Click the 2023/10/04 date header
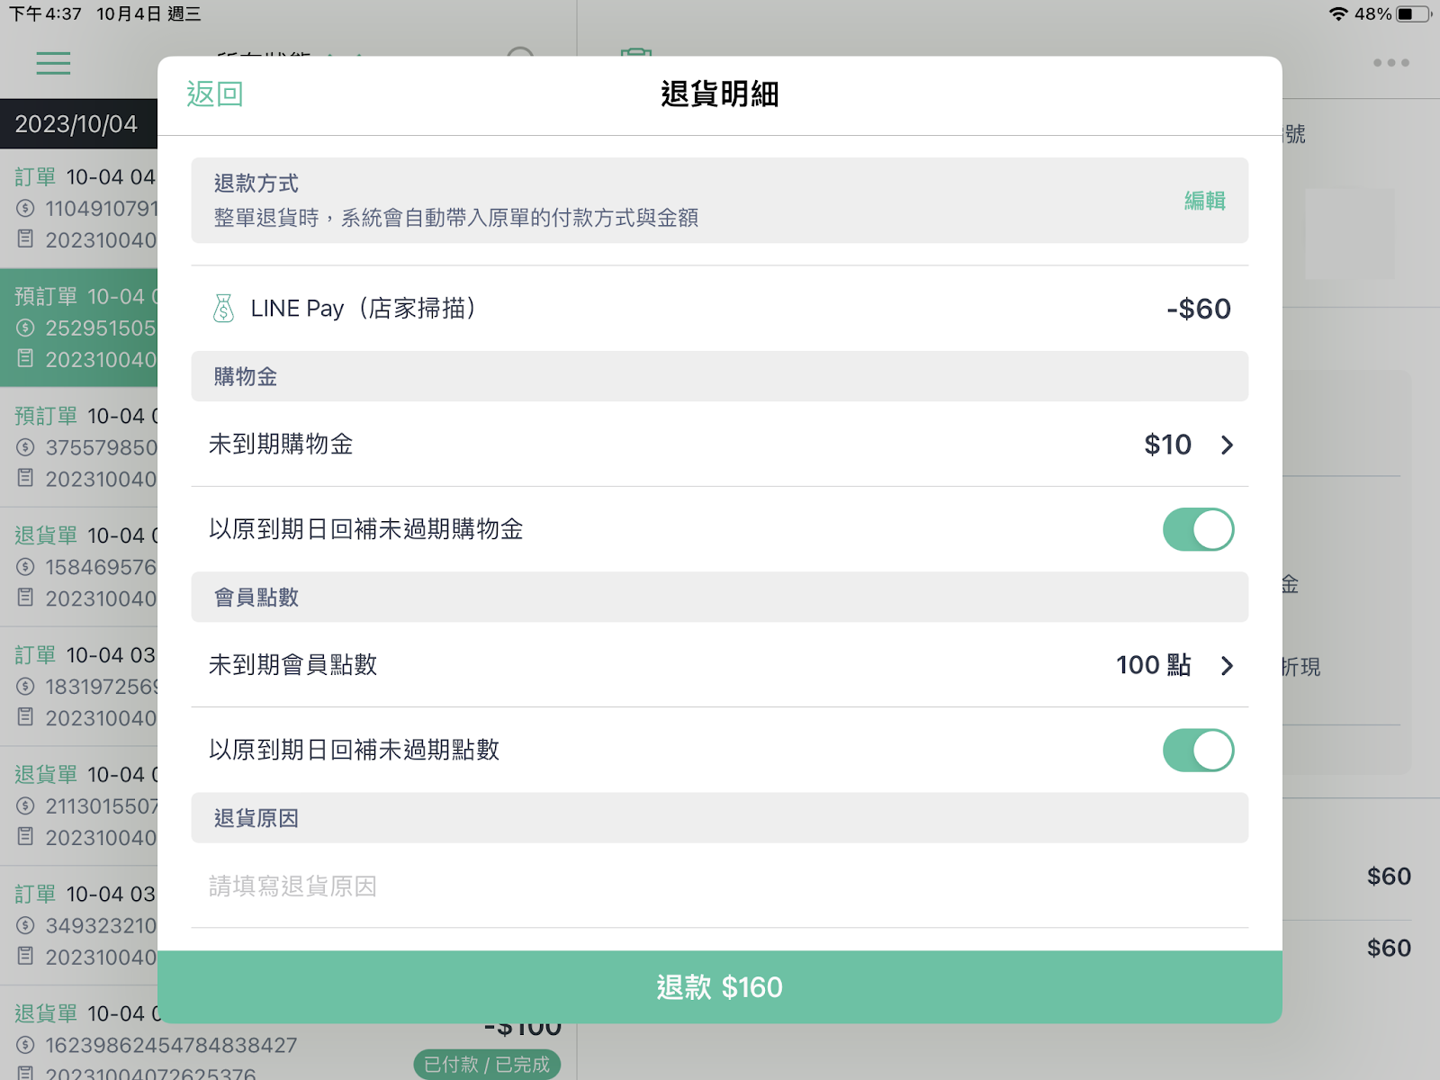This screenshot has height=1080, width=1440. click(x=76, y=124)
